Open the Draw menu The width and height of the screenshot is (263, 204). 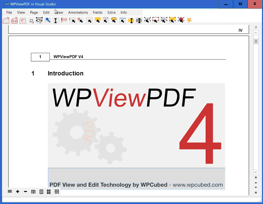click(x=59, y=12)
